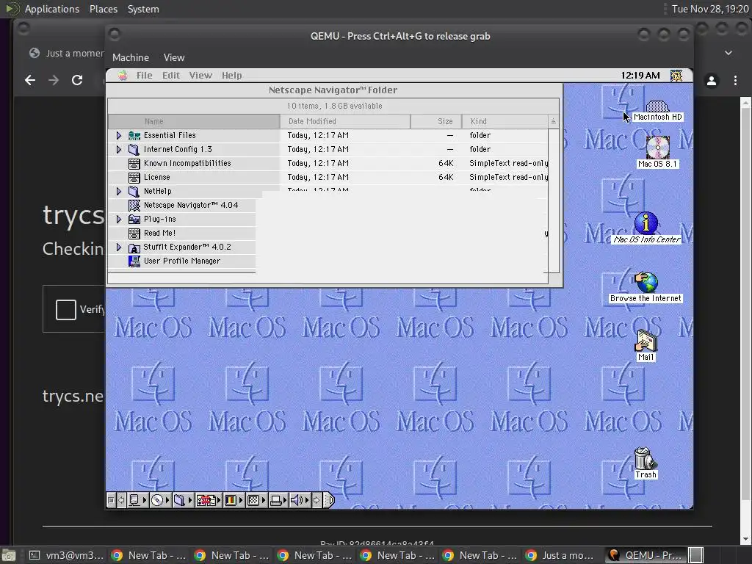Screen dimensions: 752x564
Task: Select the Trash icon
Action: [645, 458]
